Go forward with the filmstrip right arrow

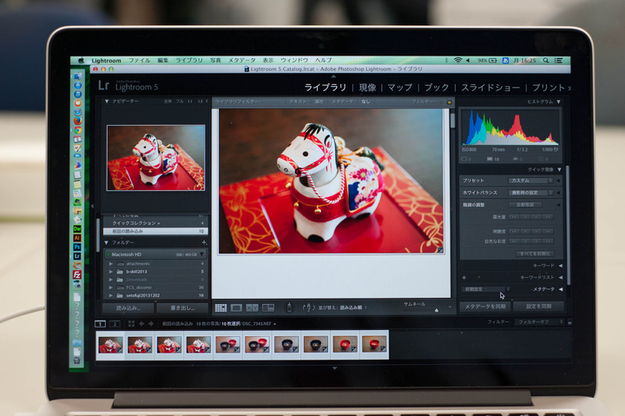click(x=151, y=324)
